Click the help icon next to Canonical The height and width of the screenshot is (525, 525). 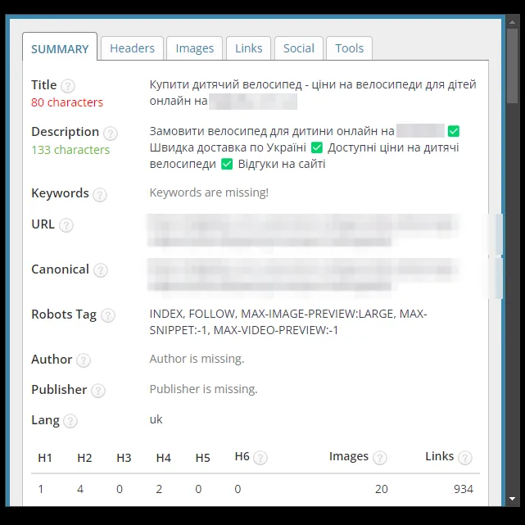(x=101, y=270)
